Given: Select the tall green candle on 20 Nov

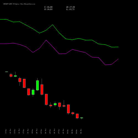Looking at the screenshot, I should [x=38, y=85].
